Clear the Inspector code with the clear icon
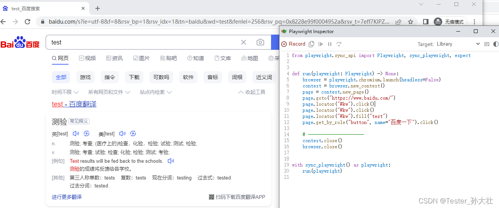 pyautogui.click(x=486, y=44)
